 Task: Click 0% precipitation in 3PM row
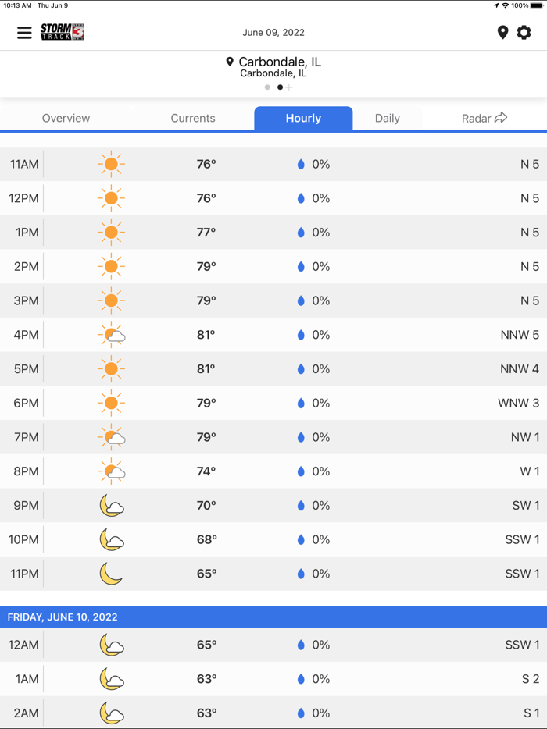pos(320,300)
